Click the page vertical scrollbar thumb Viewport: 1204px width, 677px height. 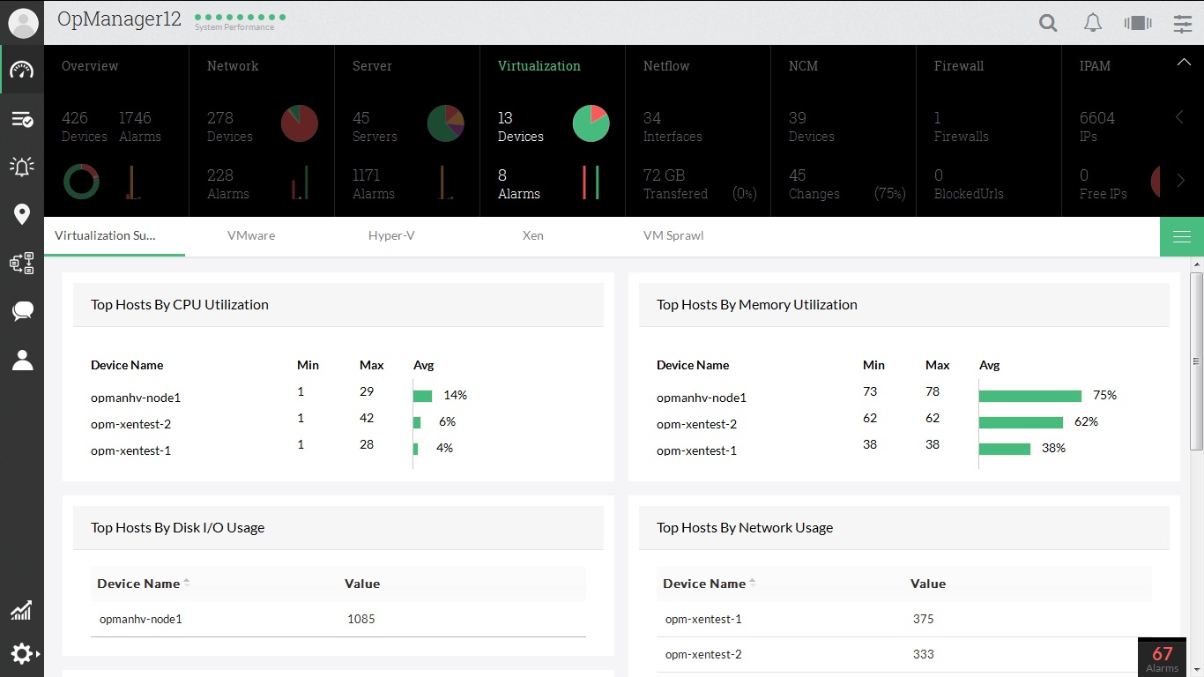[1196, 360]
